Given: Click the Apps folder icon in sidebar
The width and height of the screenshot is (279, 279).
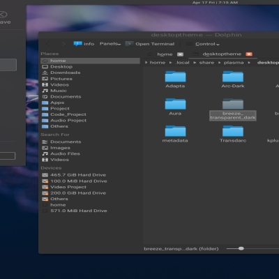Looking at the screenshot, I should pyautogui.click(x=45, y=103).
